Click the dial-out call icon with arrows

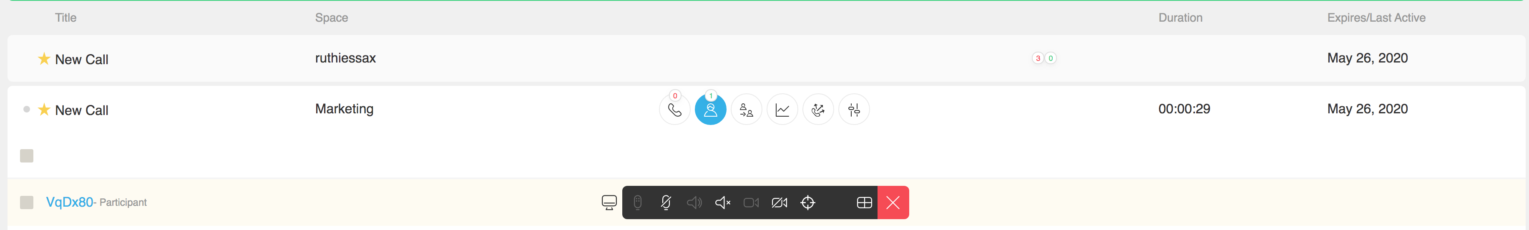(x=818, y=110)
